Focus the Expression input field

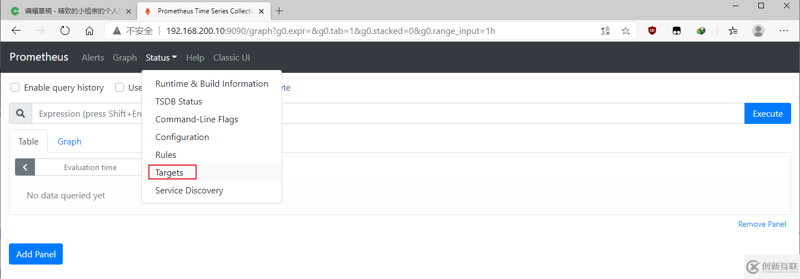point(388,113)
